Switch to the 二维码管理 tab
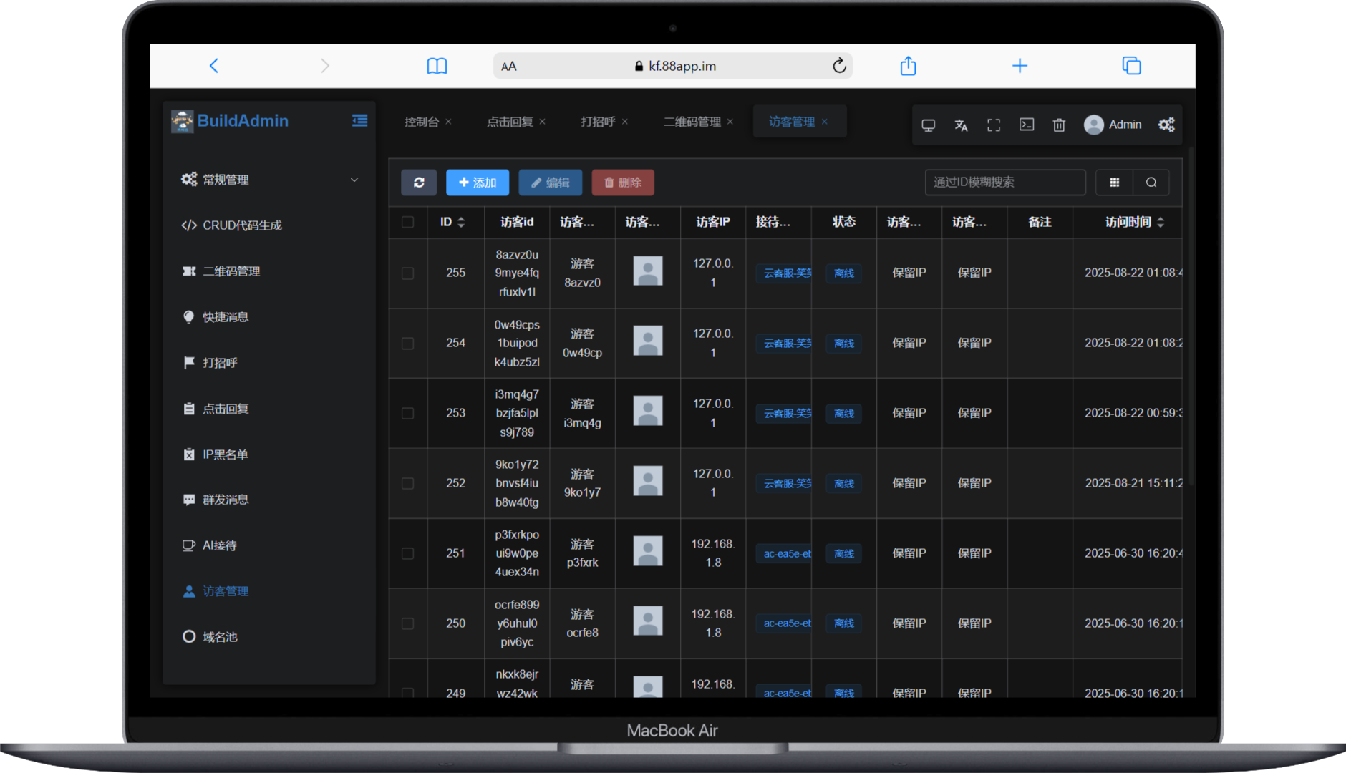This screenshot has width=1346, height=773. coord(692,122)
